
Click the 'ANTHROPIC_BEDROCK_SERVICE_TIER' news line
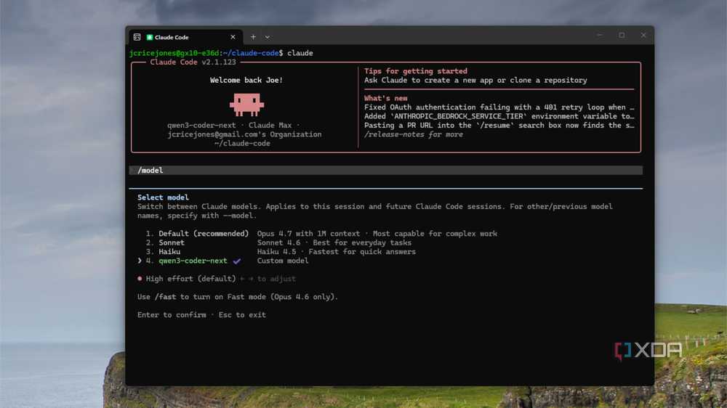499,116
